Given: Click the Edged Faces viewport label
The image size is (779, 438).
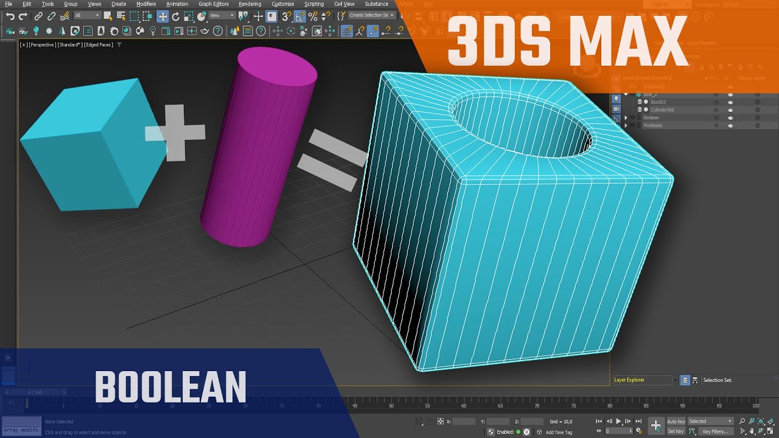Looking at the screenshot, I should tap(97, 44).
